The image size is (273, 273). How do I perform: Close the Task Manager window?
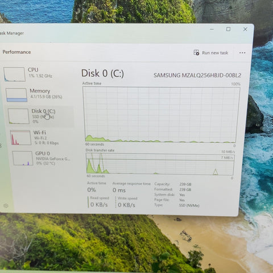pos(245,29)
